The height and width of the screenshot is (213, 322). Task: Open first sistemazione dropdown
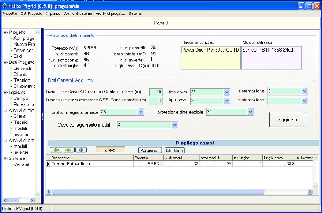pyautogui.click(x=304, y=91)
